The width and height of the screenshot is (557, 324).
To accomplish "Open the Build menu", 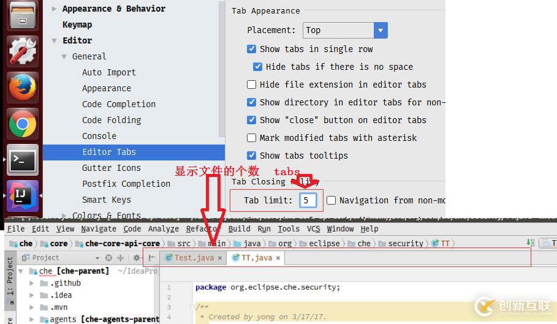I will pyautogui.click(x=239, y=229).
